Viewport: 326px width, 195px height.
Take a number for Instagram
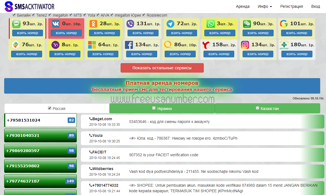pos(258,54)
